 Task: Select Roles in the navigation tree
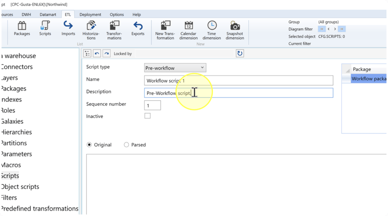point(8,110)
